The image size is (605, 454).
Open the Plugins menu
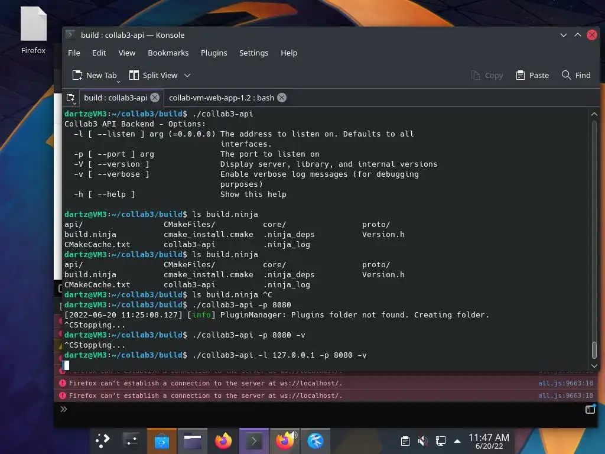point(214,53)
